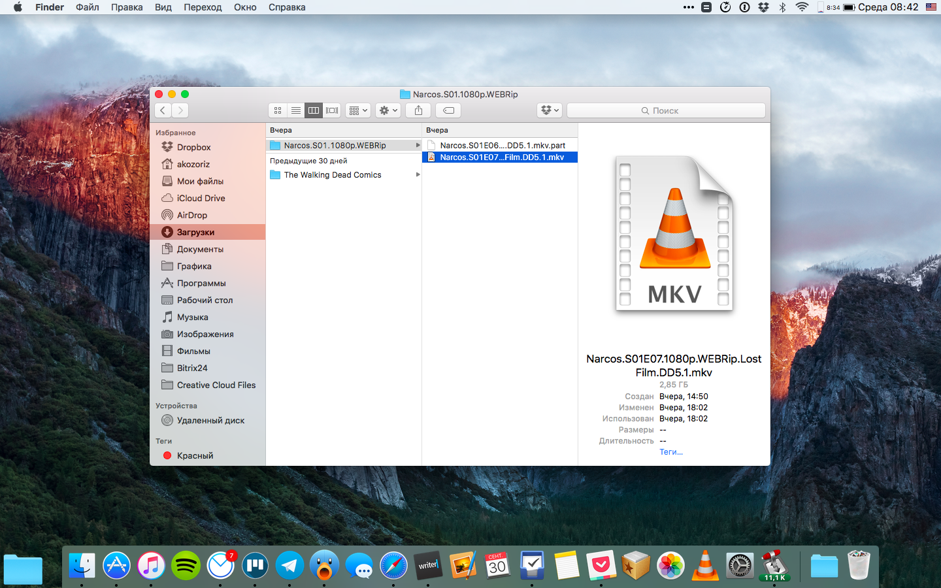941x588 pixels.
Task: Open the gear action menu
Action: click(388, 110)
